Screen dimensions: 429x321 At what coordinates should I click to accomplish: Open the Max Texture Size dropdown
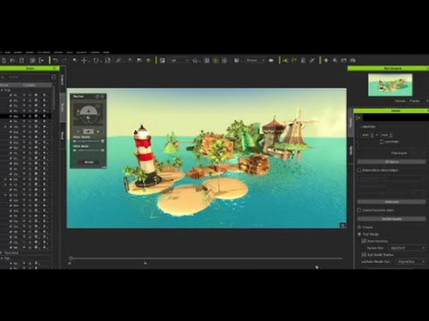click(x=411, y=261)
